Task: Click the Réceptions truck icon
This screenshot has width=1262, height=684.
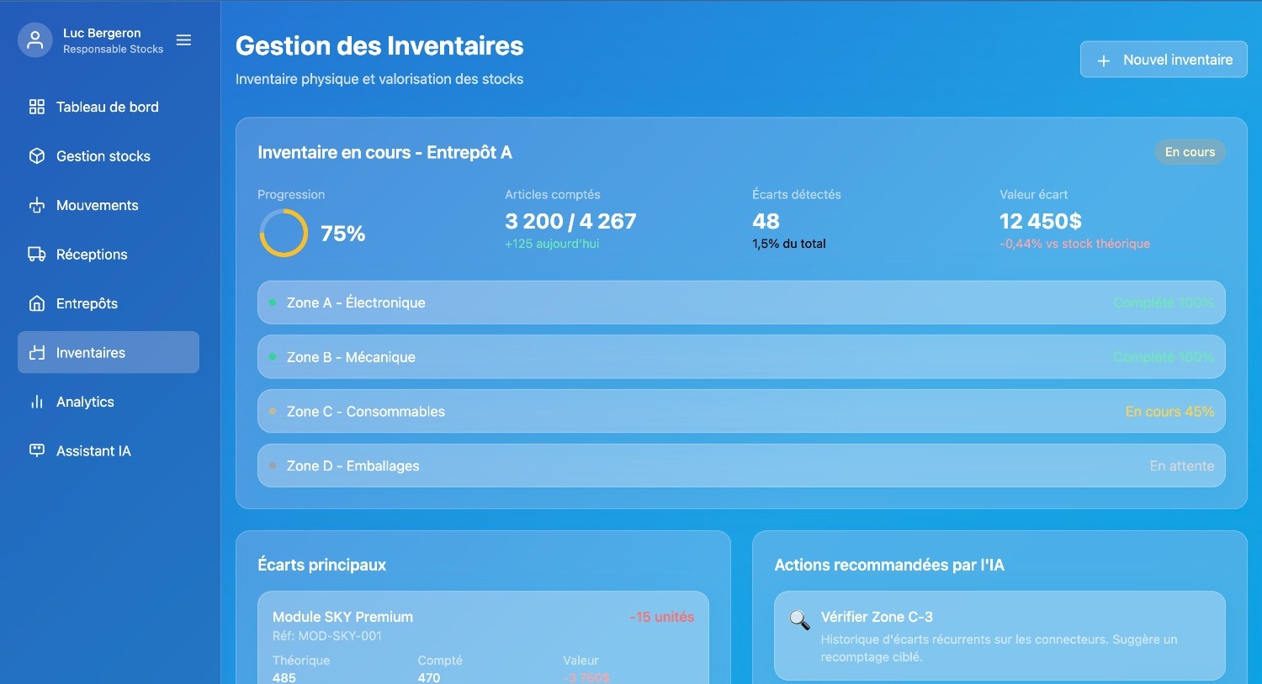Action: click(36, 255)
